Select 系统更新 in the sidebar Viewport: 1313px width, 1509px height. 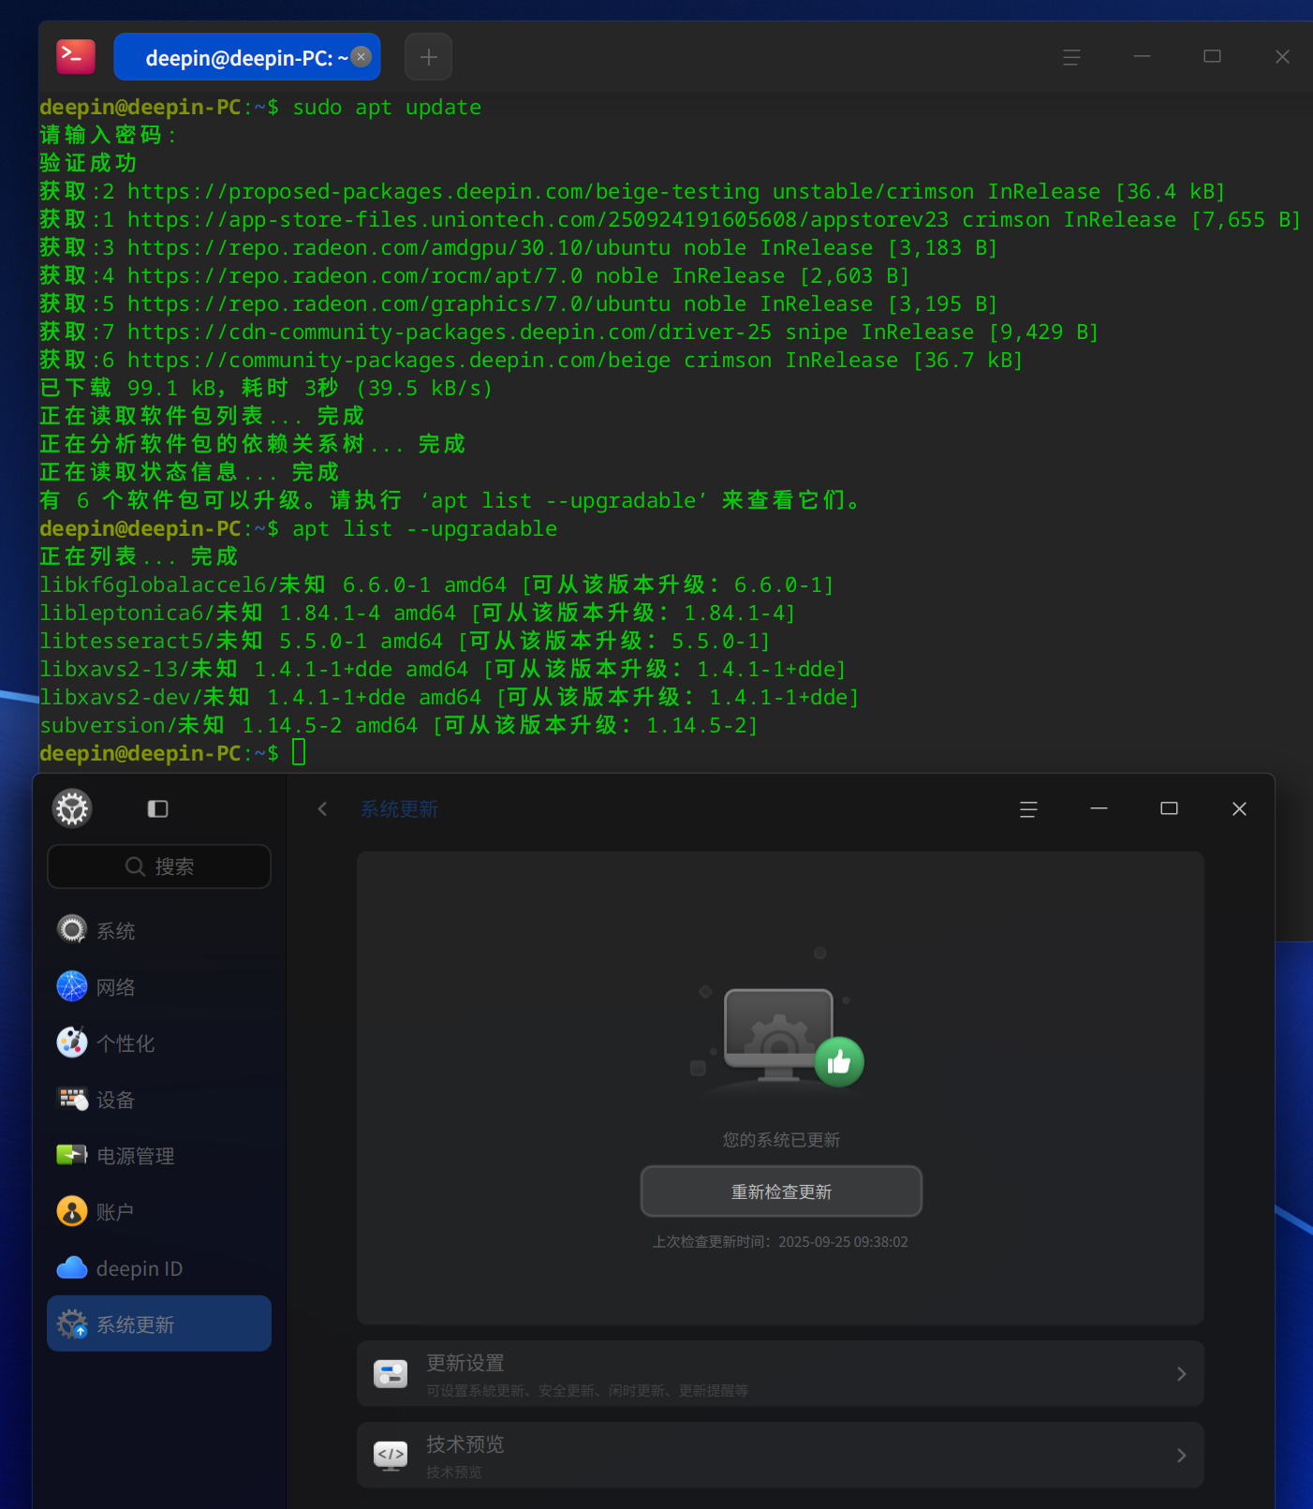point(159,1324)
